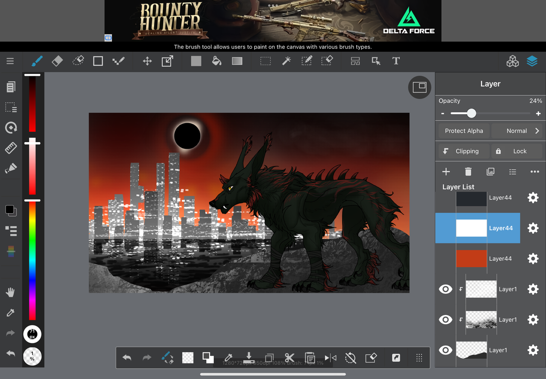Select the Hand pan tool
This screenshot has height=379, width=546.
click(10, 292)
